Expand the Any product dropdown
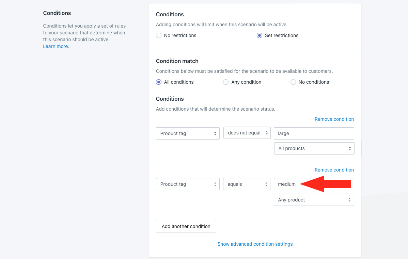Viewport: 408px width, 259px height. pos(314,200)
